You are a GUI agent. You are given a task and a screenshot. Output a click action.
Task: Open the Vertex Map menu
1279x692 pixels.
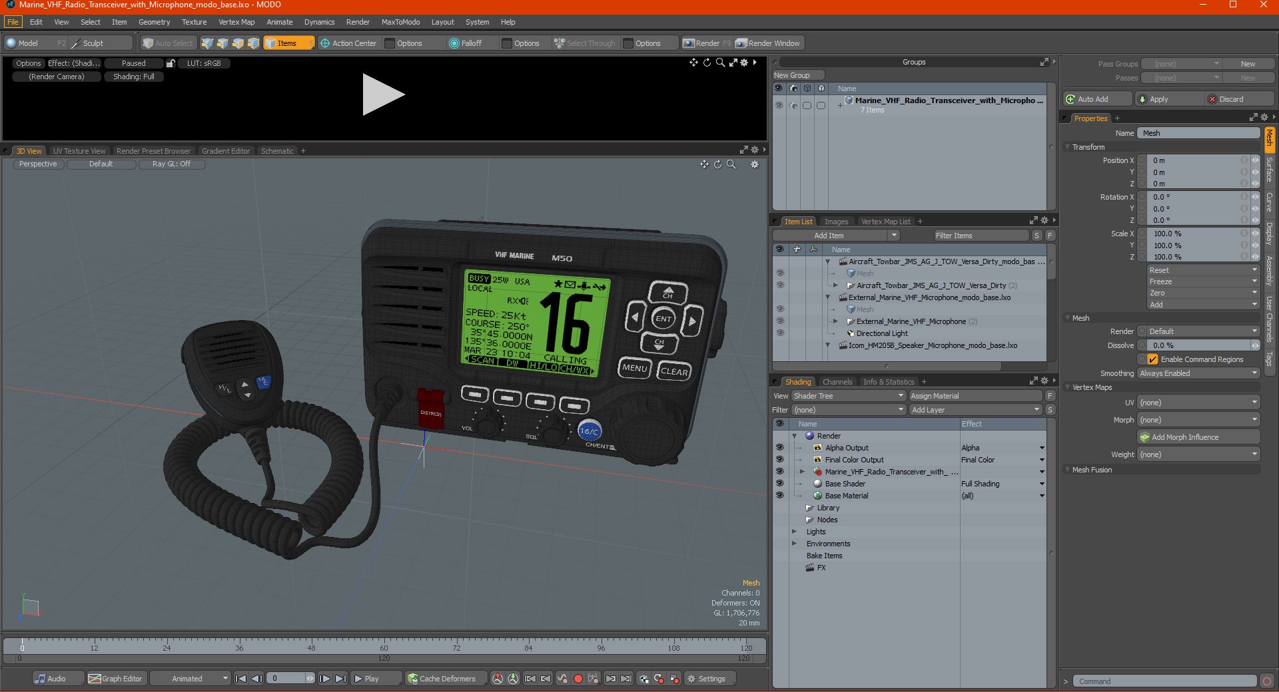click(x=236, y=22)
